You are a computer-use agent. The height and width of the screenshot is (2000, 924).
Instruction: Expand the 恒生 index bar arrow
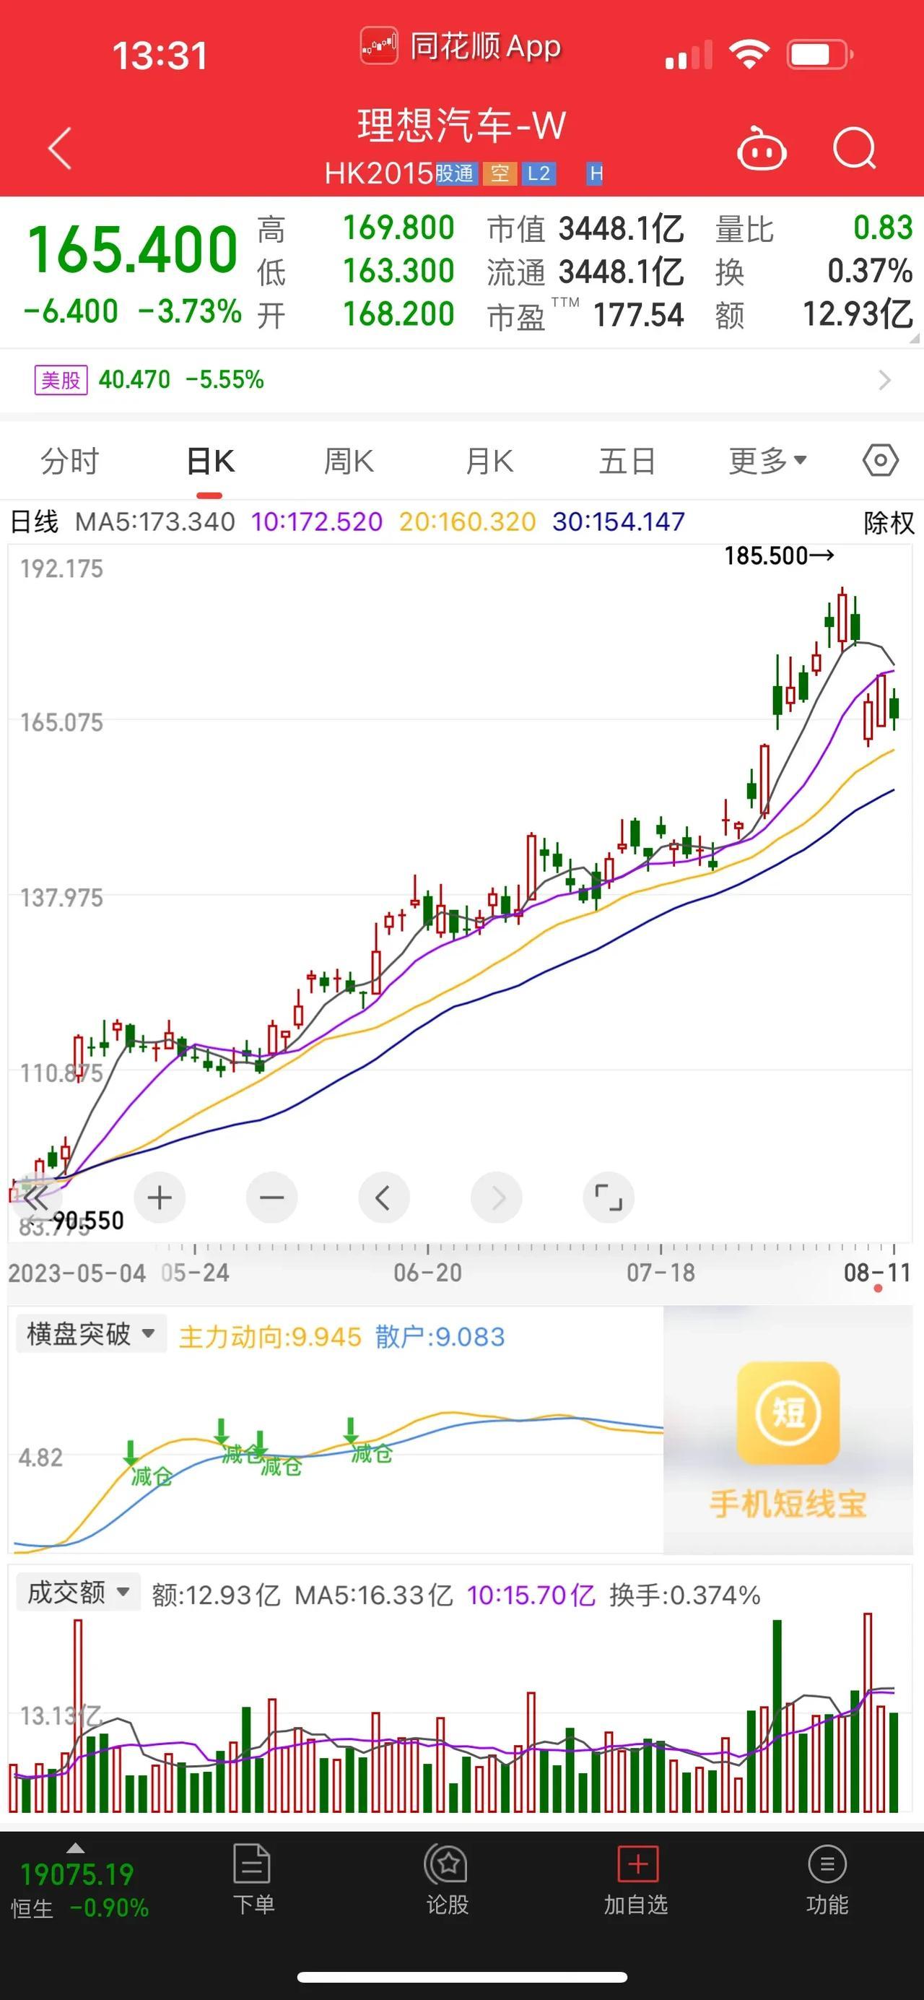(x=75, y=1848)
